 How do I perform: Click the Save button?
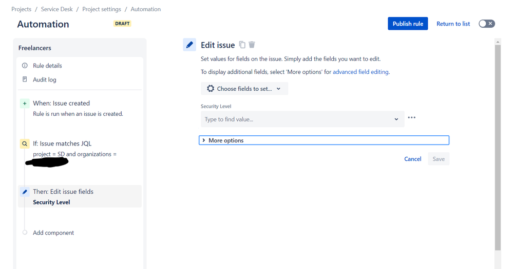click(x=439, y=159)
